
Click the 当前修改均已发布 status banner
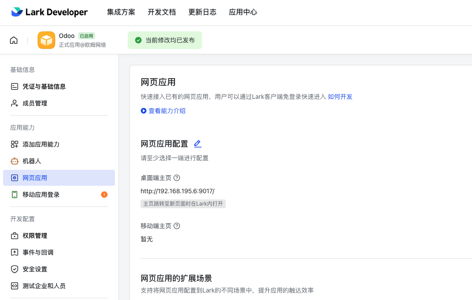[165, 40]
